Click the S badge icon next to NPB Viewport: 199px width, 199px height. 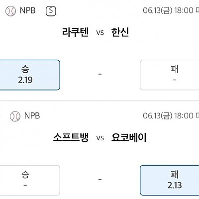[x=51, y=11]
